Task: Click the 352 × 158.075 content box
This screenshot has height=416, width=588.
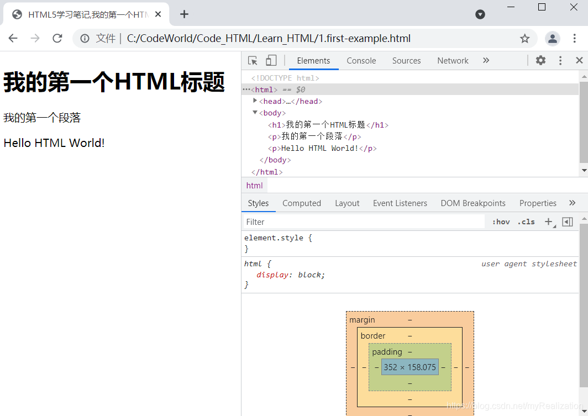Action: click(410, 367)
